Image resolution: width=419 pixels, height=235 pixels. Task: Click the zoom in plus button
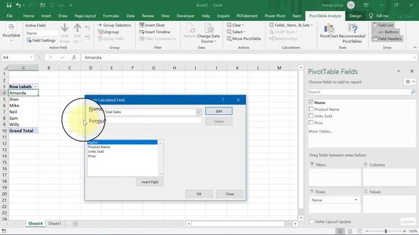point(405,231)
